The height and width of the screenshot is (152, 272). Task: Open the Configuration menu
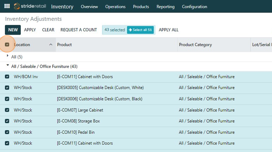[x=194, y=7]
